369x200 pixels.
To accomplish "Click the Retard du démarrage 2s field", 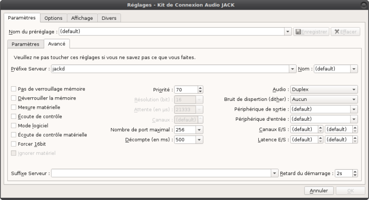I will click(344, 173).
